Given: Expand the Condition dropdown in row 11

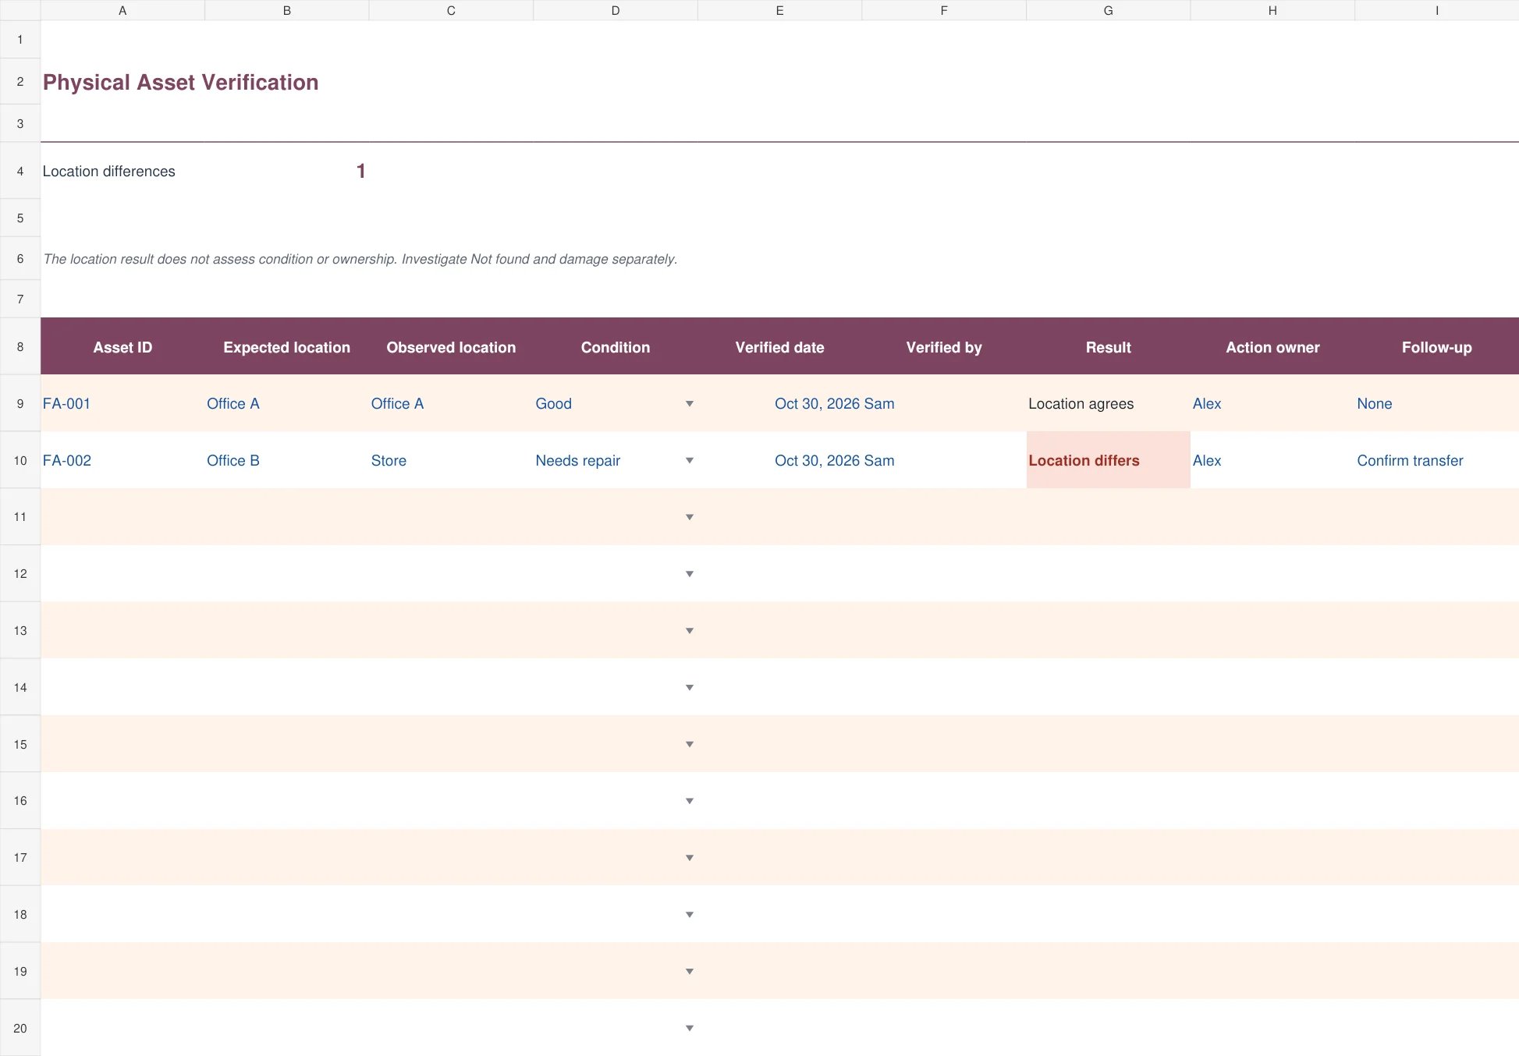Looking at the screenshot, I should click(689, 517).
